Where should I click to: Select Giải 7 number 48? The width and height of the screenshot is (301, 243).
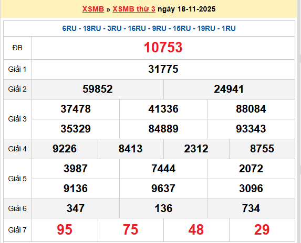tap(196, 229)
